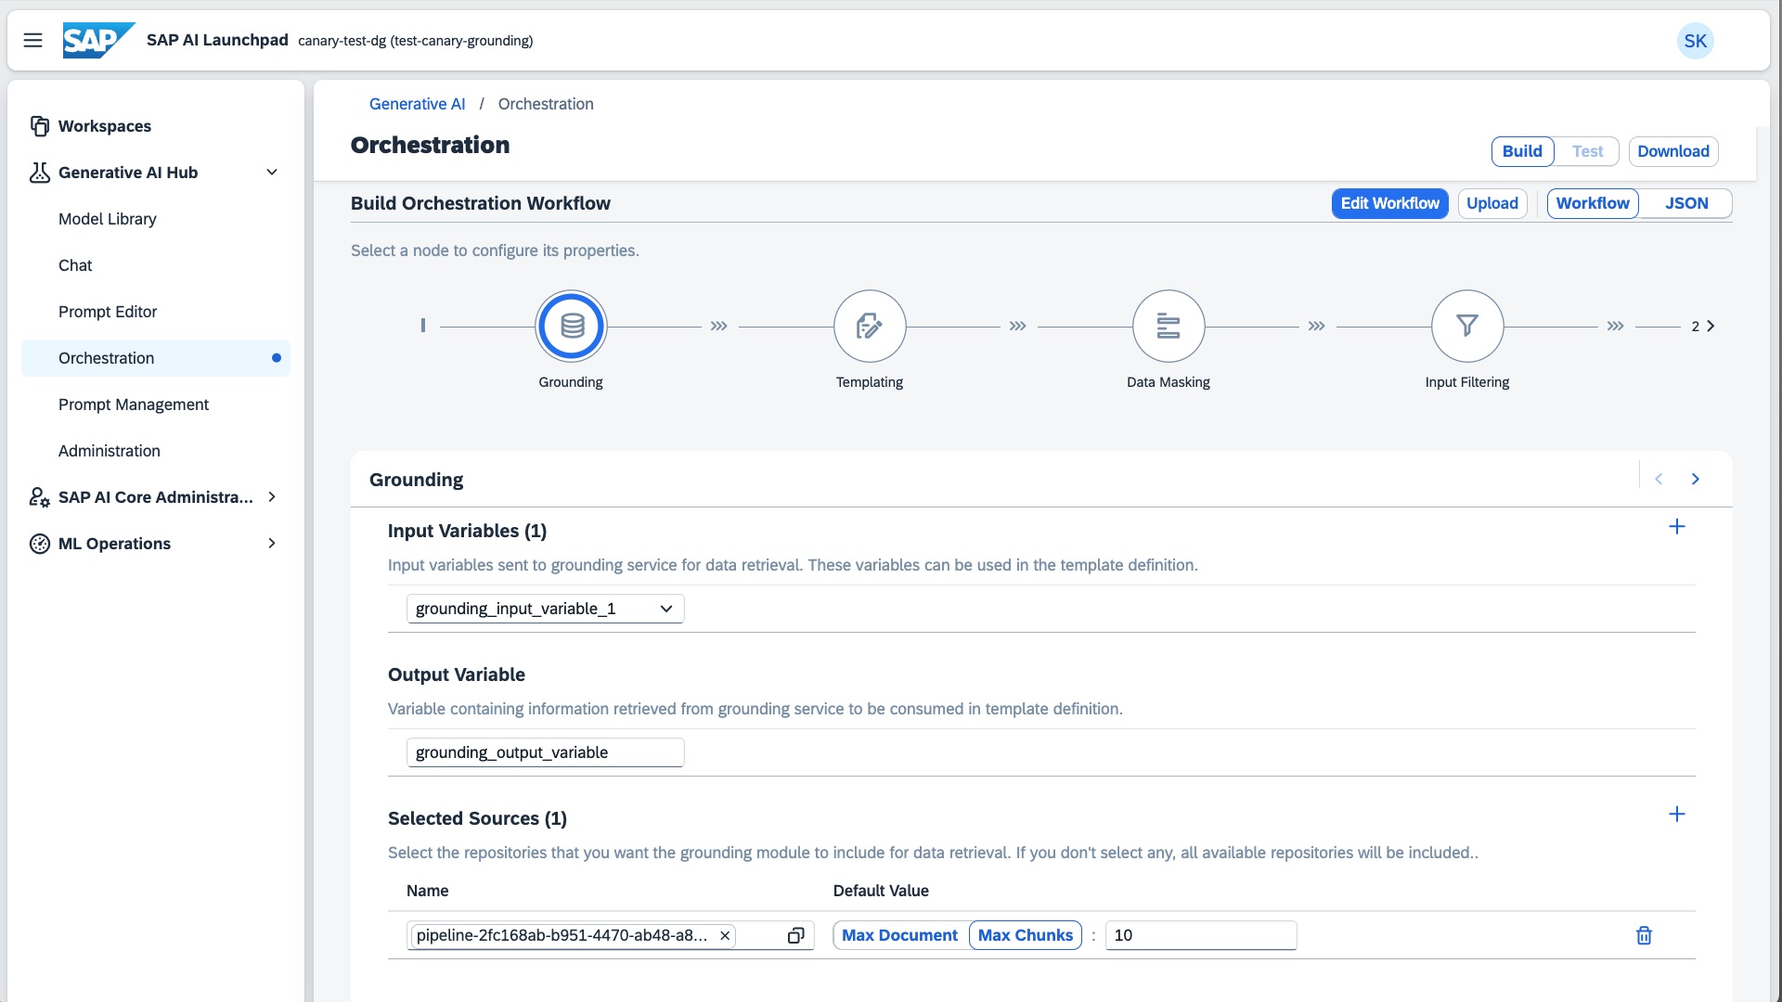The image size is (1782, 1002).
Task: Click the Download button
Action: (1672, 151)
